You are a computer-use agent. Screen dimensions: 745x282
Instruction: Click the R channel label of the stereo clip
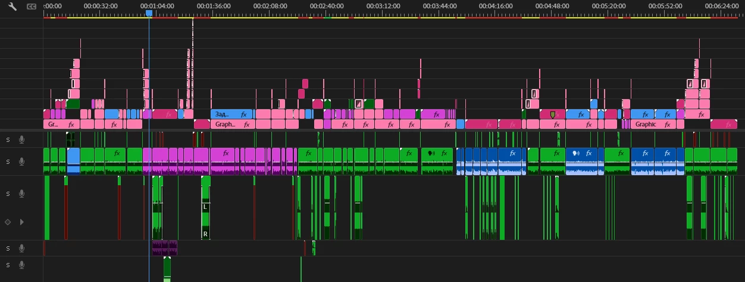205,235
